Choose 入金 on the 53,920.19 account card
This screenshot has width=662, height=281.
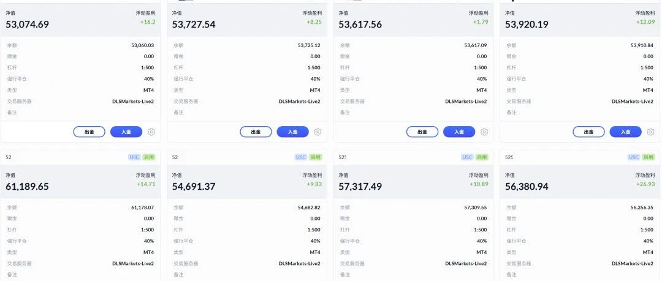(626, 132)
